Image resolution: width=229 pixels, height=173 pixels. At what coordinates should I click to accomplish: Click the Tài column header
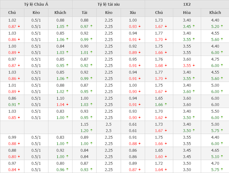tap(85, 12)
